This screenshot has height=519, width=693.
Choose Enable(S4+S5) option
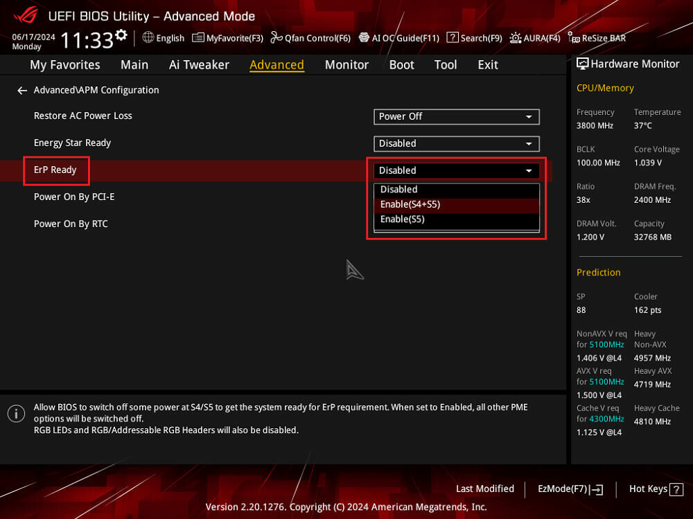pos(457,205)
